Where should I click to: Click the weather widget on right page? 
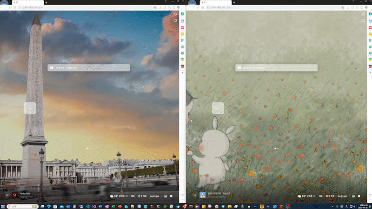pos(306,196)
